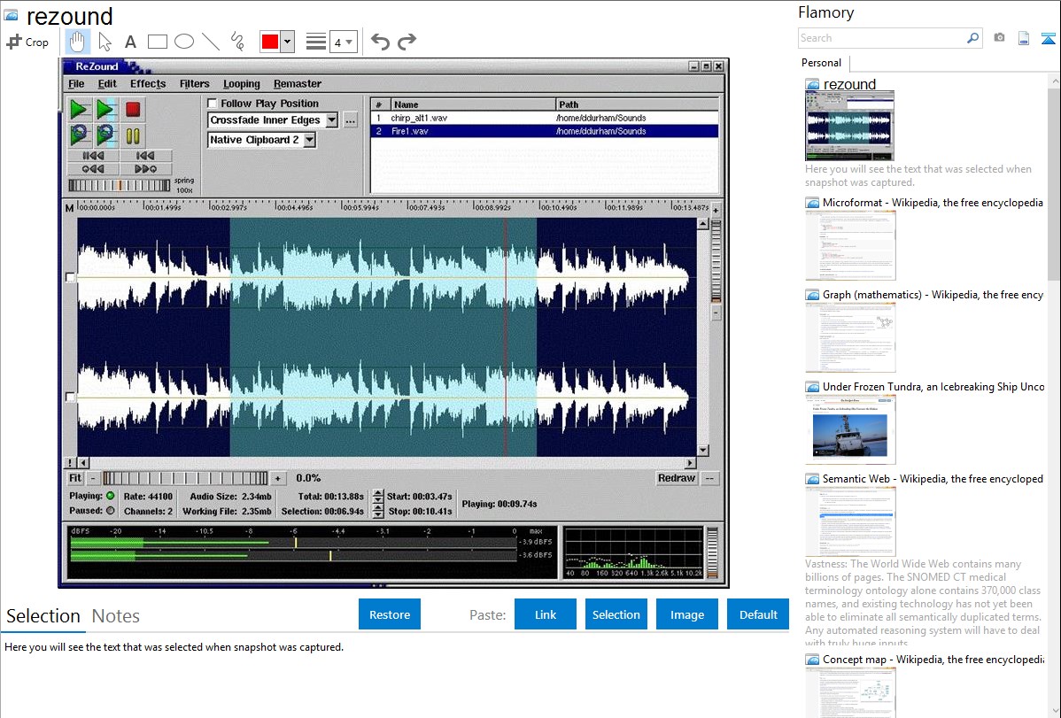
Task: Click the search magnifier icon
Action: point(972,38)
